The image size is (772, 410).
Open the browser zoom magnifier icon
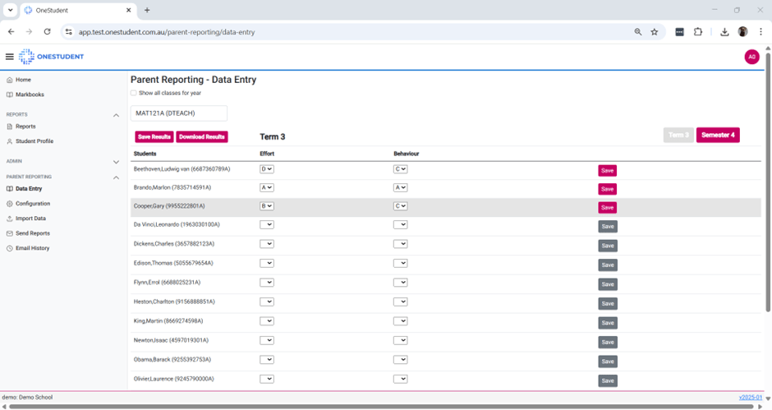tap(638, 32)
